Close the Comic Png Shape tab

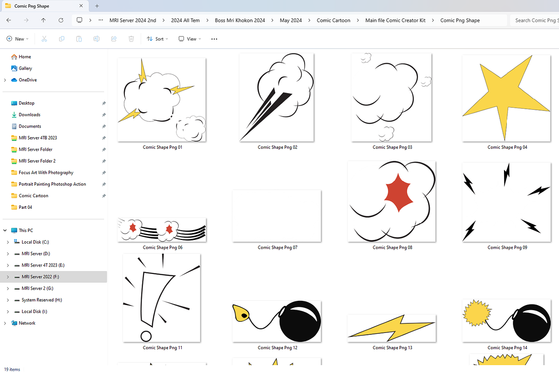(81, 6)
